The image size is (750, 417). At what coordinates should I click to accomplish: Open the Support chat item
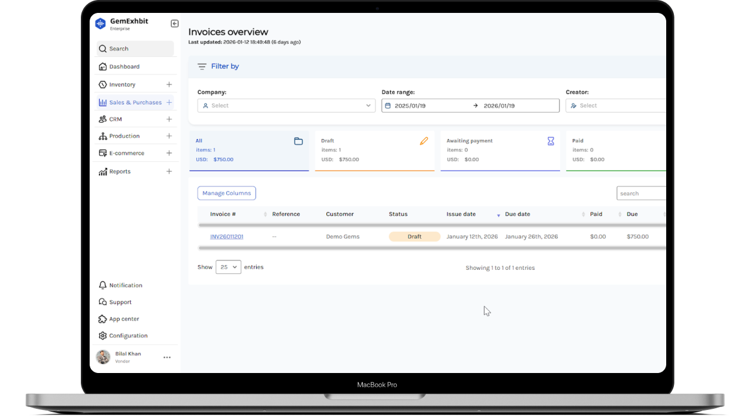coord(120,302)
